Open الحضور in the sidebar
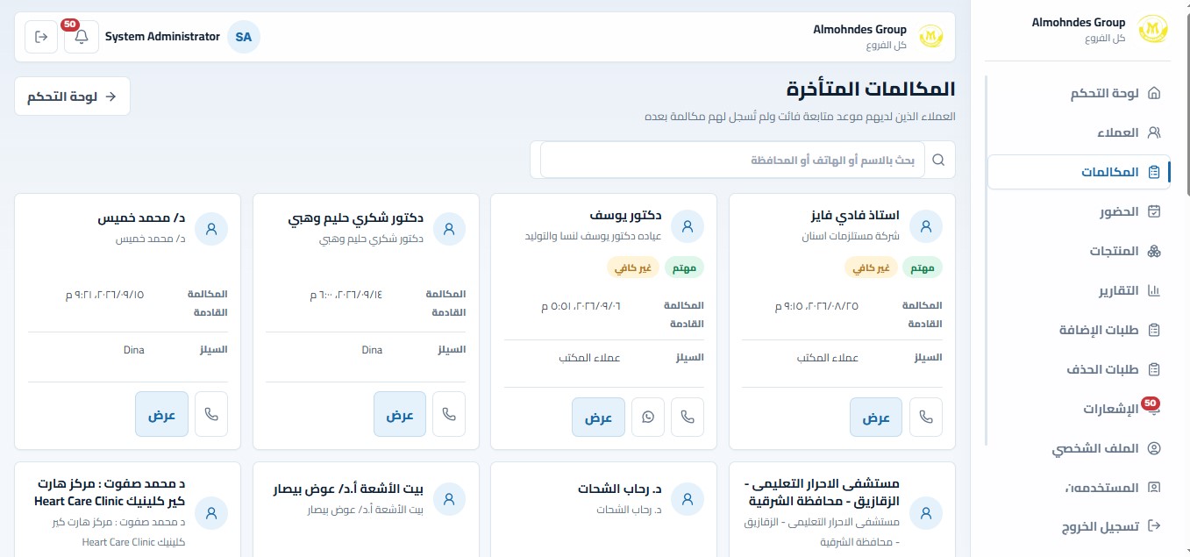 pos(1078,211)
